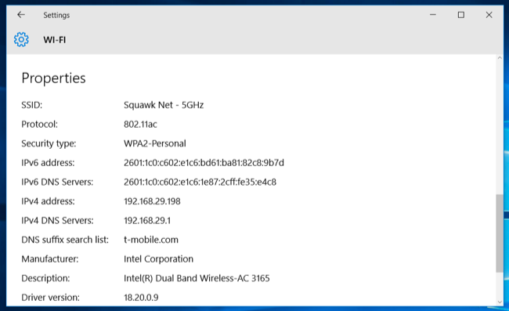Click the scrollbar up arrow
The width and height of the screenshot is (509, 311).
pyautogui.click(x=500, y=58)
